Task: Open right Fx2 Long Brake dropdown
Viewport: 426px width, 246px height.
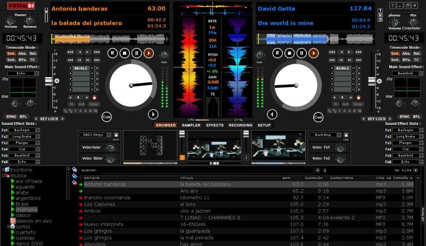Action: [x=421, y=137]
